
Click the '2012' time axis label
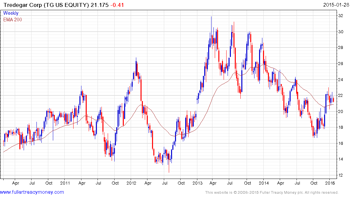(x=131, y=183)
